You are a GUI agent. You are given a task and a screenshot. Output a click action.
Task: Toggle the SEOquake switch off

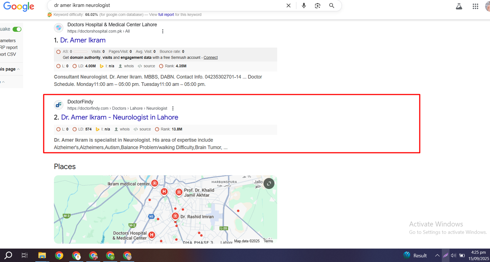pyautogui.click(x=17, y=29)
